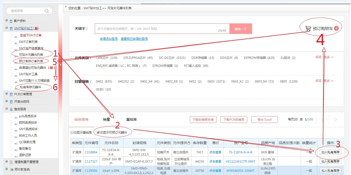Open 预订库存订单列表 menu item

click(x=31, y=61)
